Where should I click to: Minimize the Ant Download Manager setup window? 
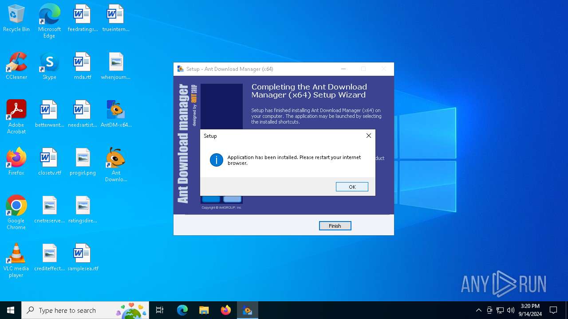point(343,69)
